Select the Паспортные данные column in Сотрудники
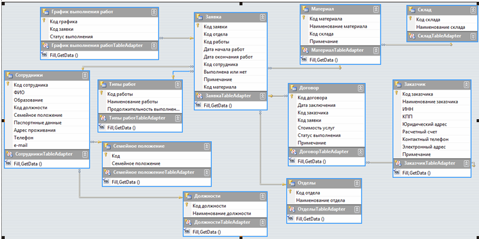Viewport: 479px width, 239px height. 37,123
